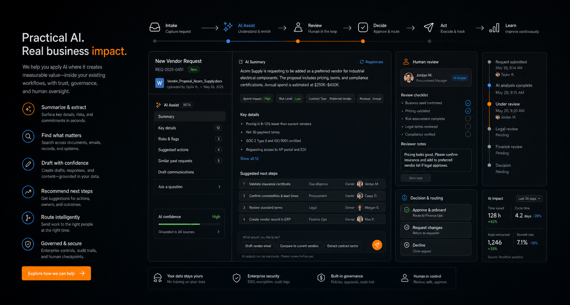Viewport: 570px width, 305px height.
Task: Expand Grounded in 24 sources chevron
Action: [x=218, y=232]
